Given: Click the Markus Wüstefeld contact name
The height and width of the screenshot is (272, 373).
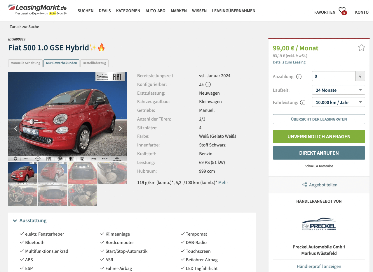Looking at the screenshot, I should [319, 253].
